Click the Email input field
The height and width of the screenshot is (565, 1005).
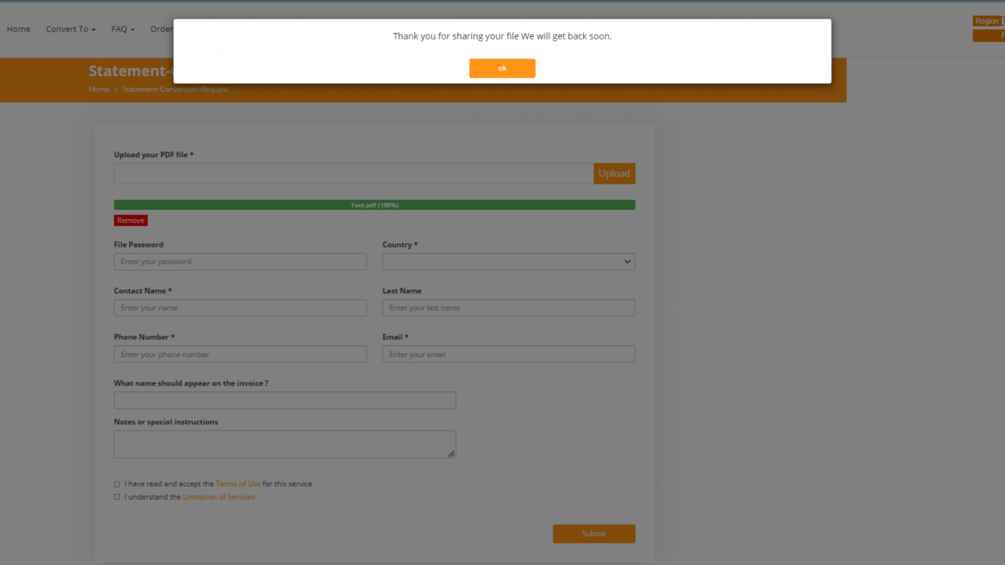tap(508, 354)
